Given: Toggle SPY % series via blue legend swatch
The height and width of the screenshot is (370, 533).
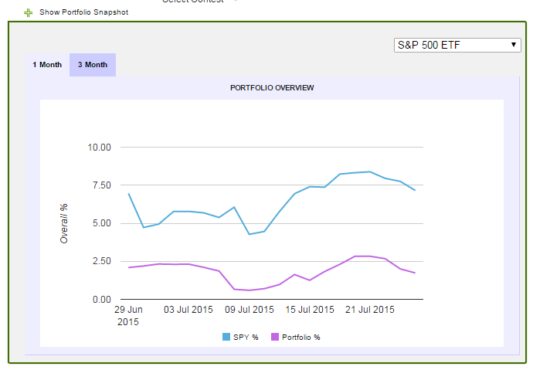Looking at the screenshot, I should click(226, 337).
